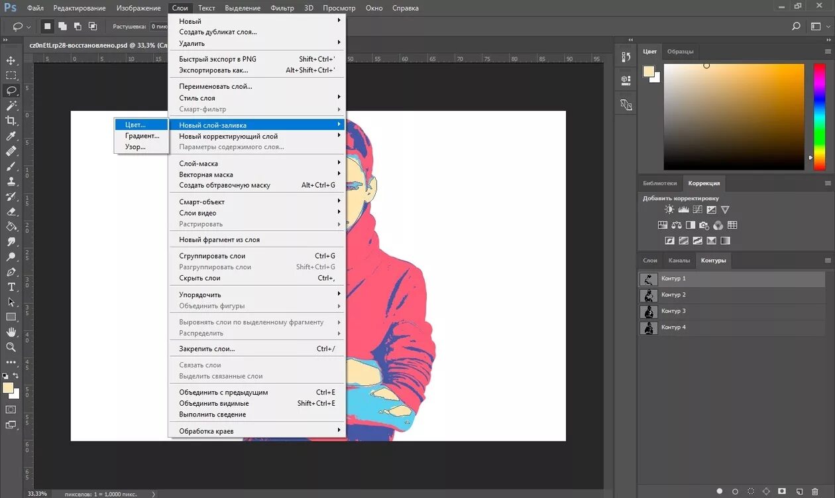Expand Новый корректирующий слой submenu
Viewport: 835px width, 498px height.
click(257, 136)
